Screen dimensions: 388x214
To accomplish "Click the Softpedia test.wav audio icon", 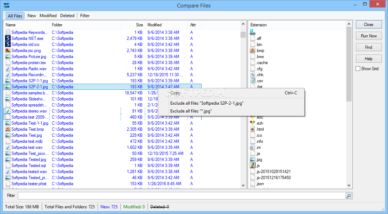I will (x=8, y=147).
